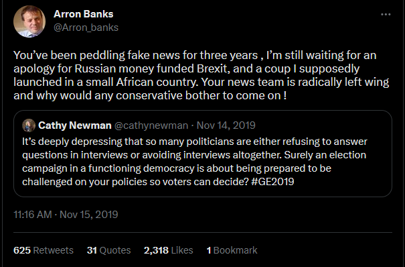Screen dimensions: 405x267
Task: Open the 11:16 AM Nov 15, 2019 timestamp
Action: point(66,215)
